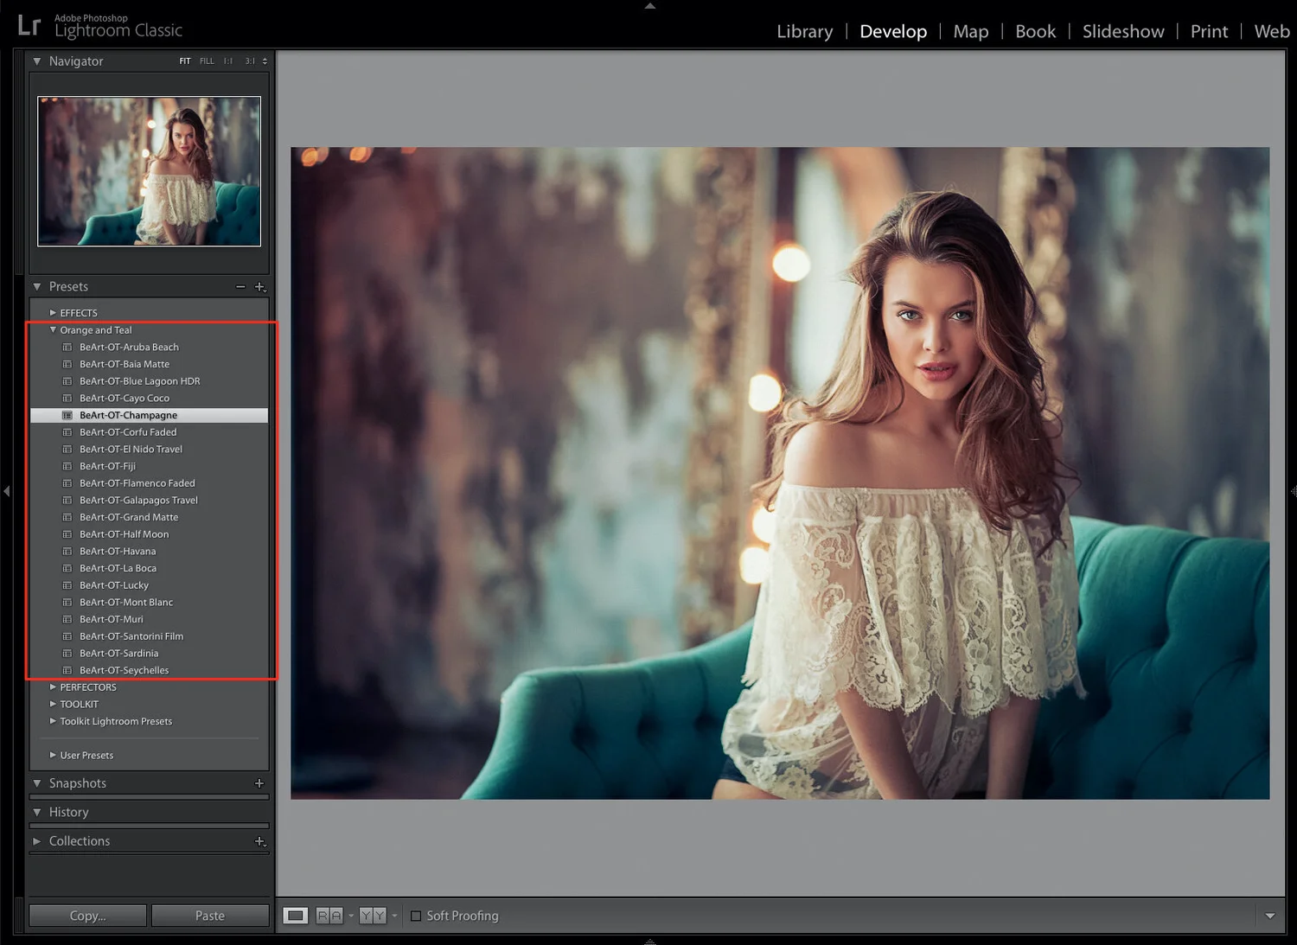The height and width of the screenshot is (945, 1297).
Task: Enable the Soft Proofing checkbox
Action: point(416,916)
